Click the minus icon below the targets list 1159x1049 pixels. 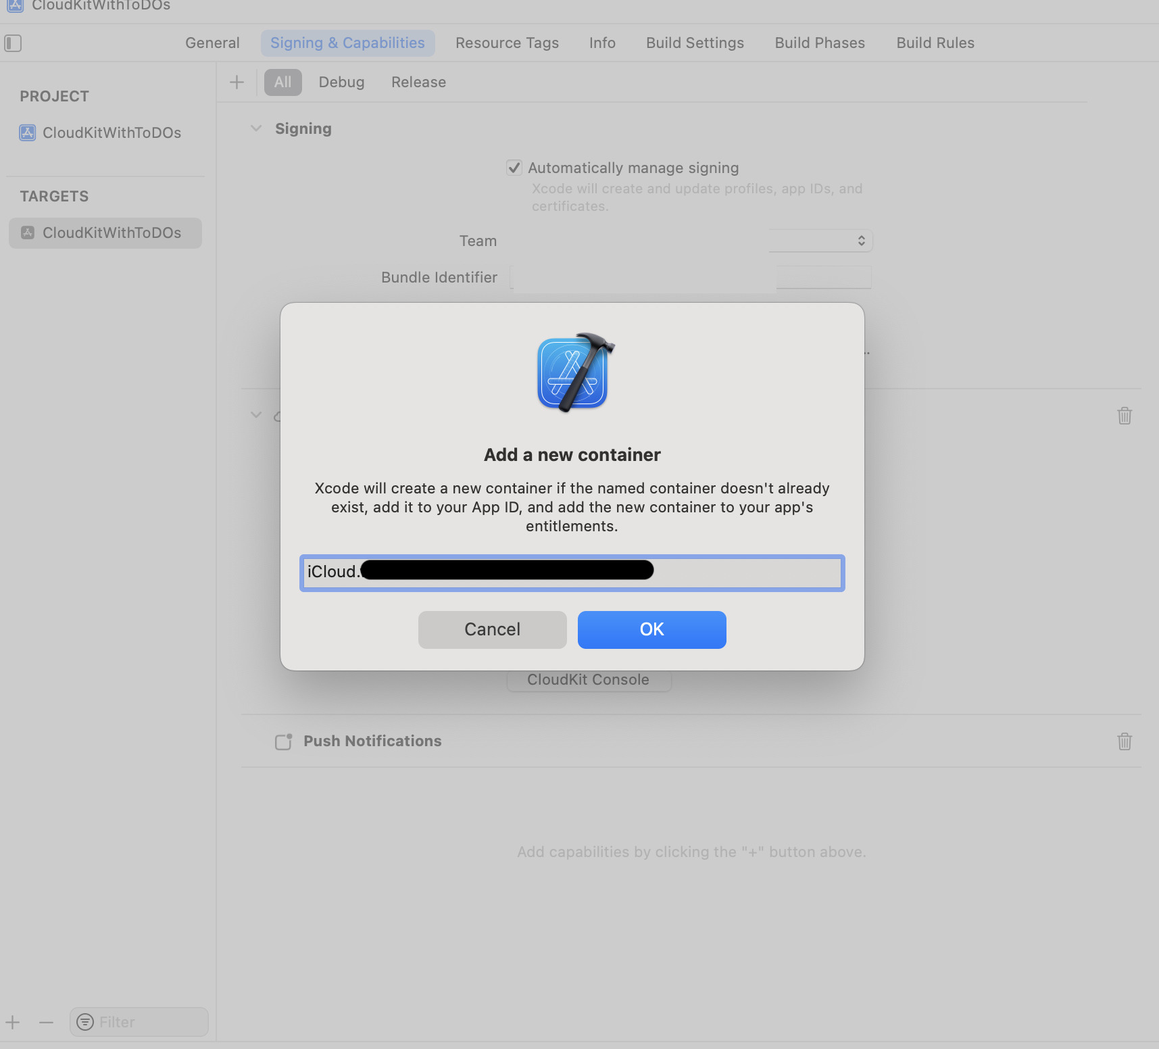pos(46,1022)
